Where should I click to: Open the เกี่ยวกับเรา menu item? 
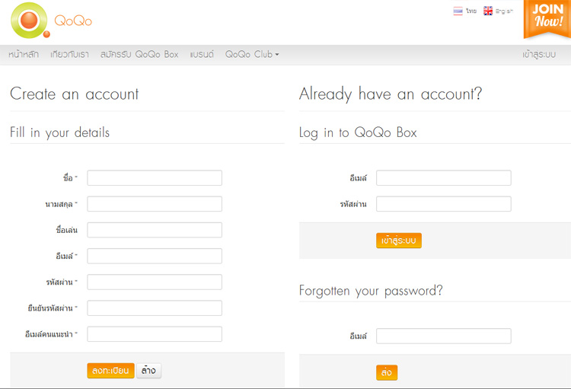(69, 54)
